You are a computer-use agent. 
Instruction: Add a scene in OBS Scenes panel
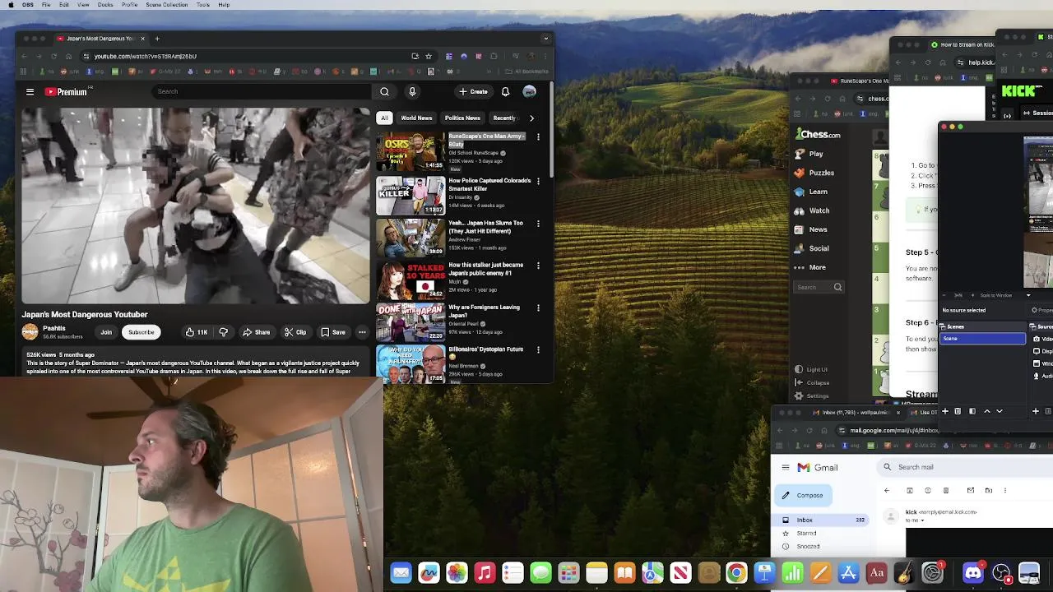coord(945,411)
